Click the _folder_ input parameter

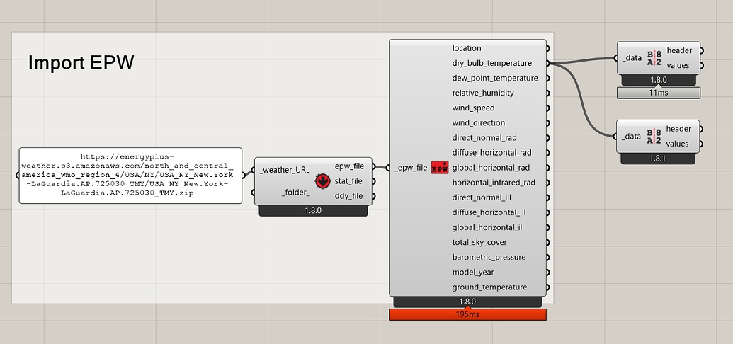[296, 192]
